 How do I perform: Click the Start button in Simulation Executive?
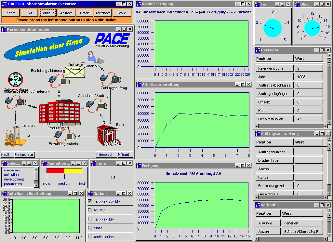click(11, 13)
